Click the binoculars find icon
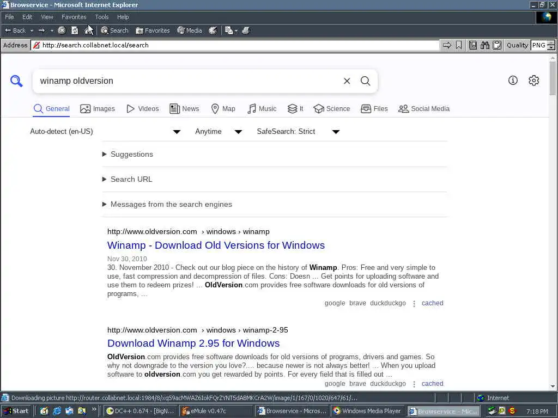Viewport: 558px width, 418px height. tap(484, 45)
